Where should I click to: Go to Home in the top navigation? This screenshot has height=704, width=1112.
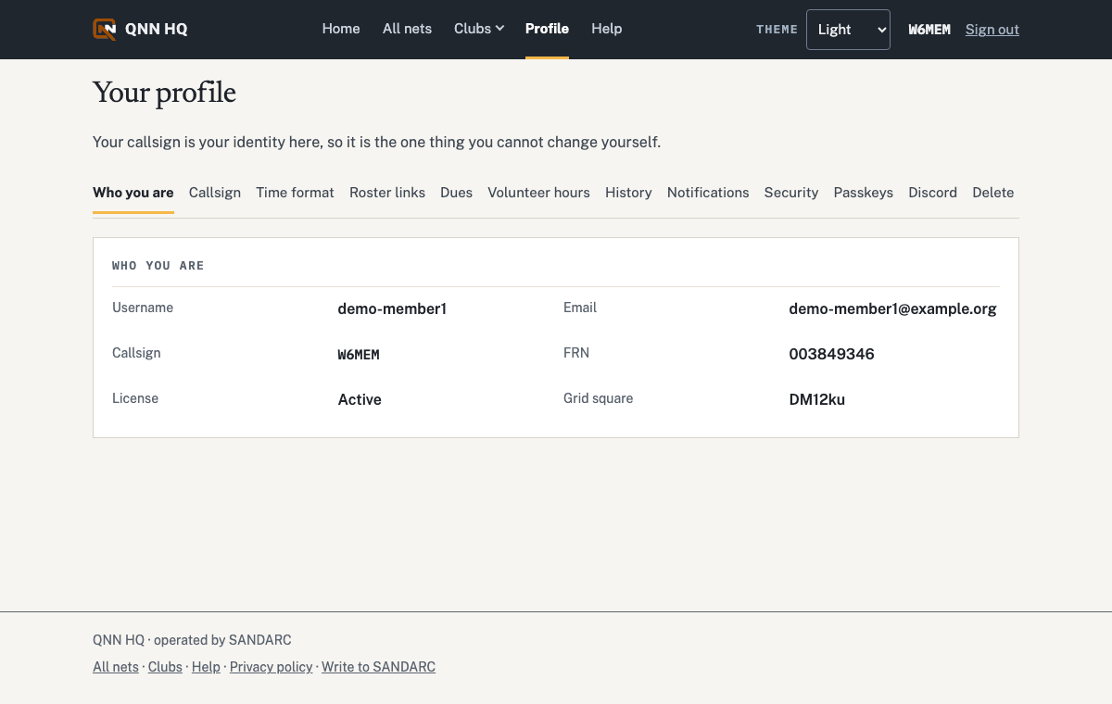pyautogui.click(x=341, y=29)
